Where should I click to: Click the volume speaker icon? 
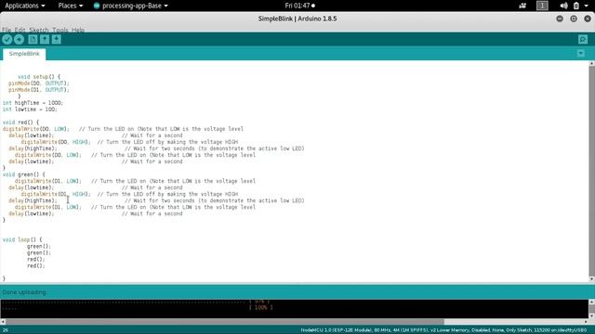click(x=564, y=6)
